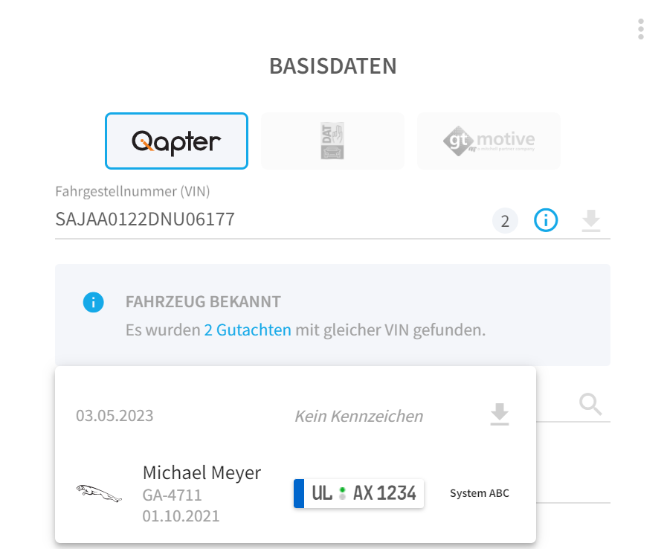The image size is (667, 549).
Task: Click the Kein Kennzeichen label
Action: [x=359, y=417]
